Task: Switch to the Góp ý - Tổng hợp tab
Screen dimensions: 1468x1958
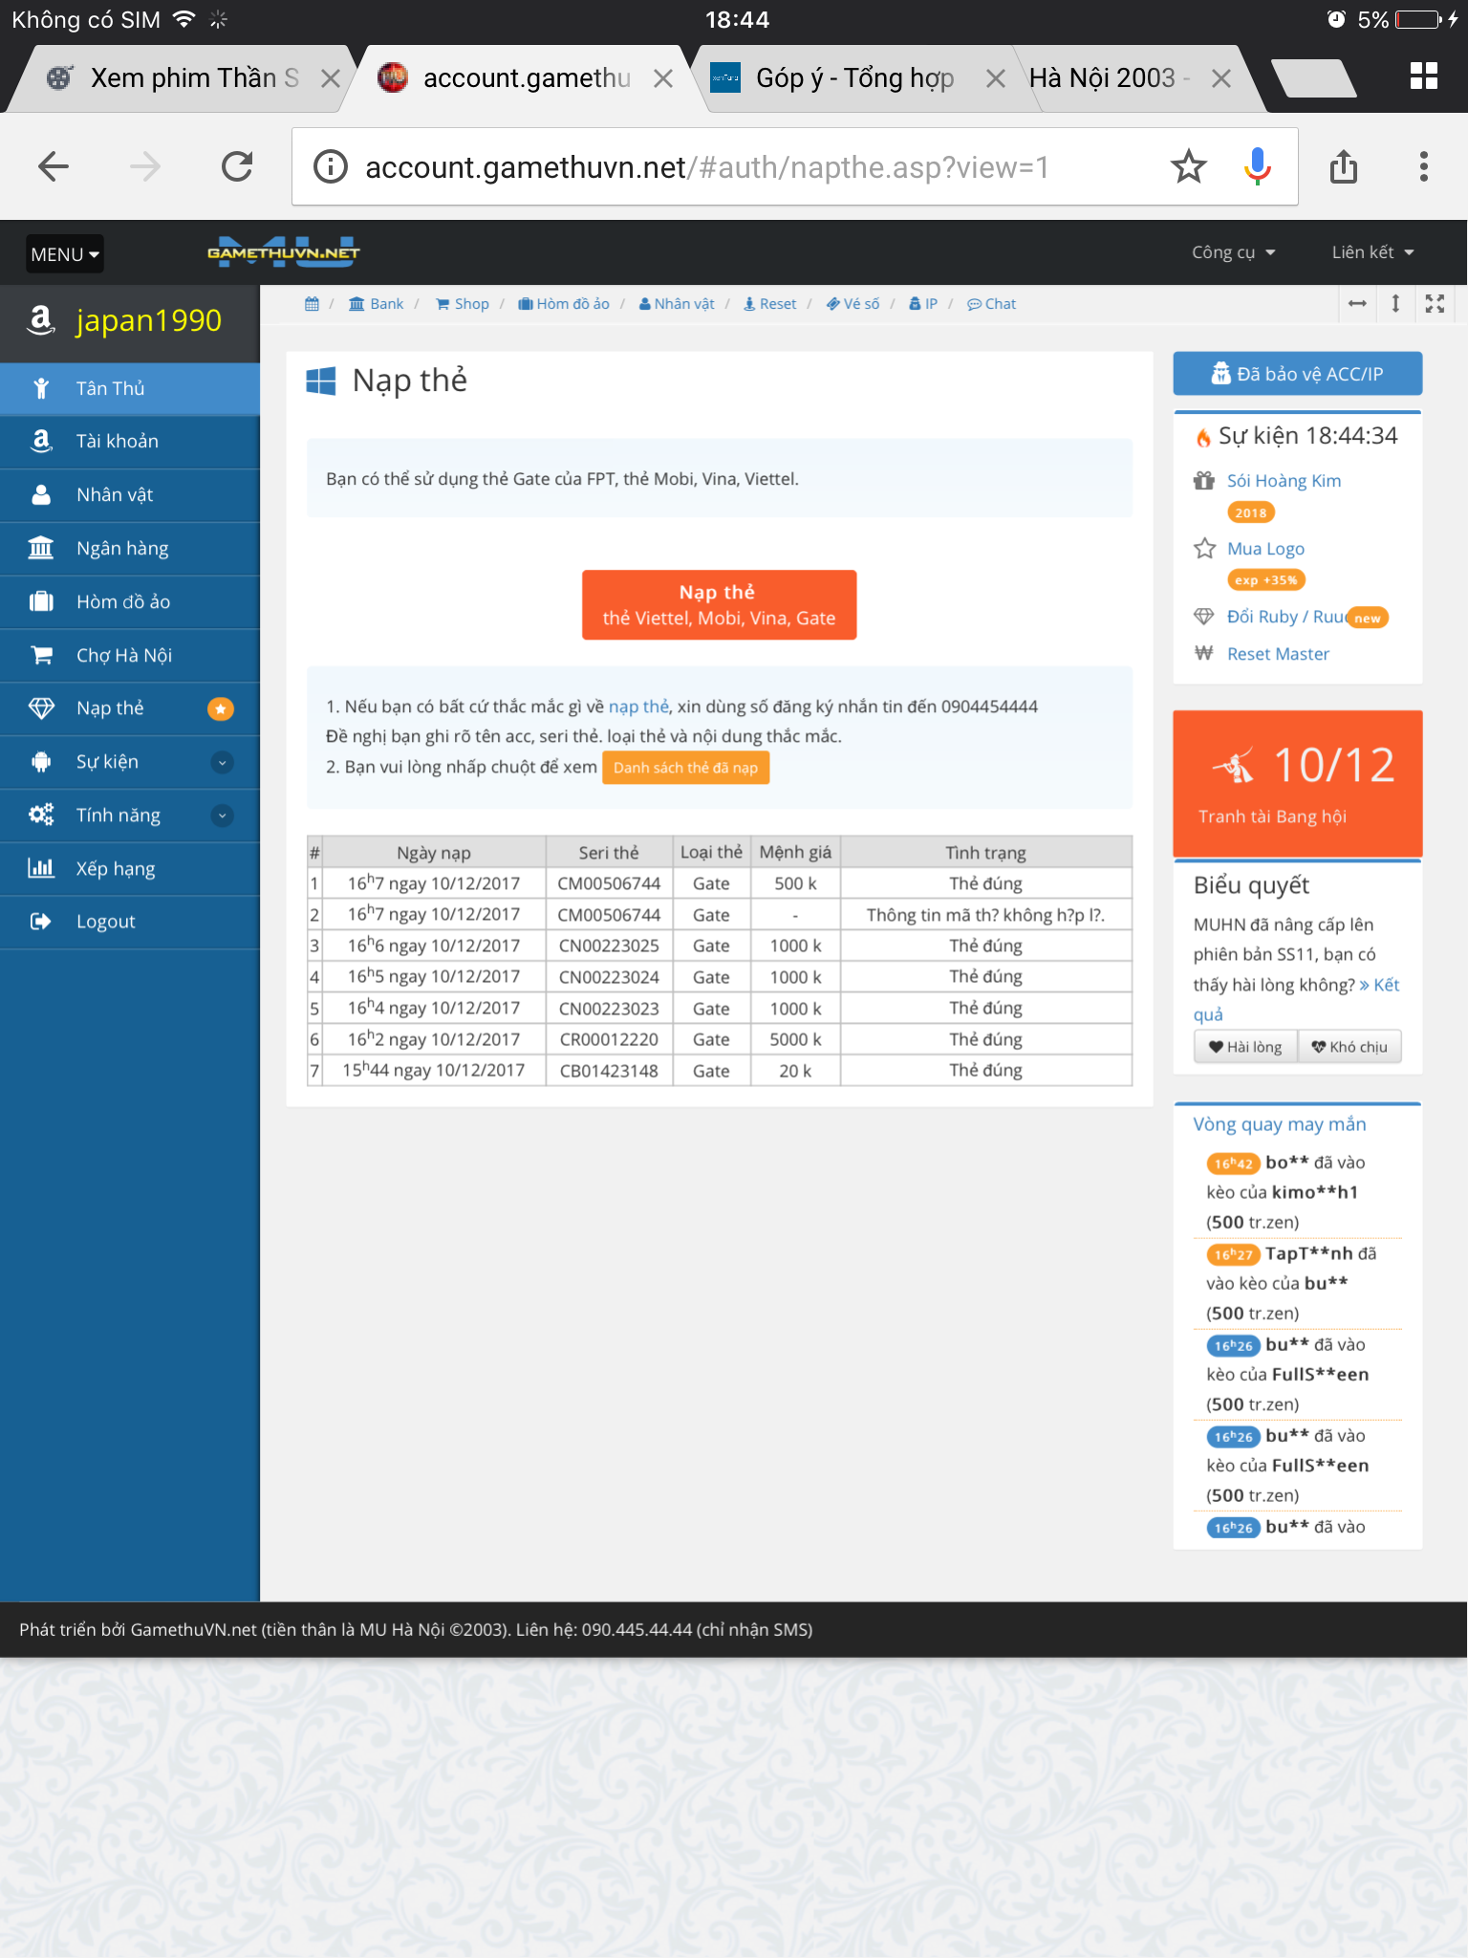Action: tap(854, 78)
